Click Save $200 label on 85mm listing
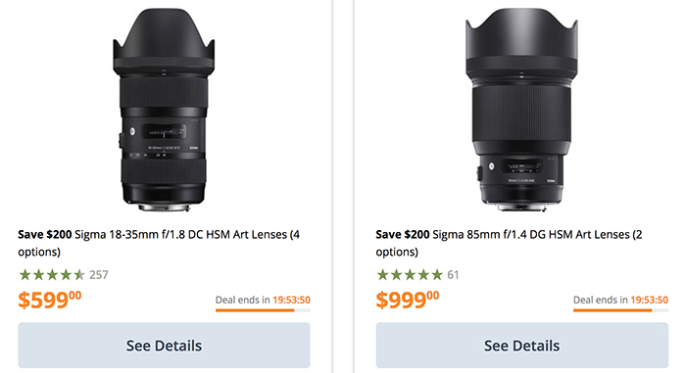 (x=403, y=235)
